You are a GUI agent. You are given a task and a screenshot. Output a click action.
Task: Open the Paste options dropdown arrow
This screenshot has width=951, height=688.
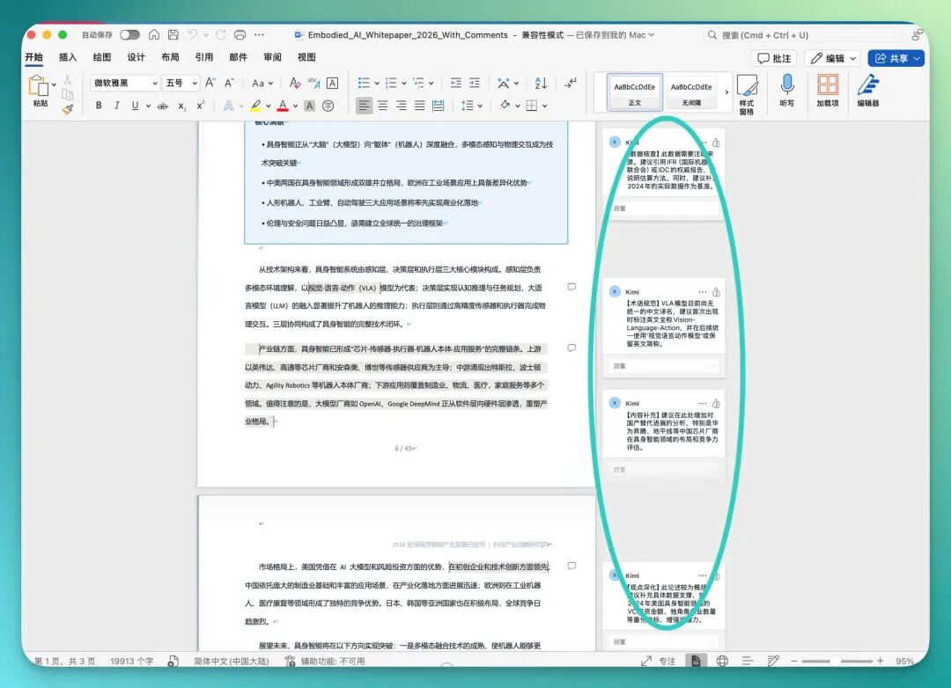click(54, 84)
